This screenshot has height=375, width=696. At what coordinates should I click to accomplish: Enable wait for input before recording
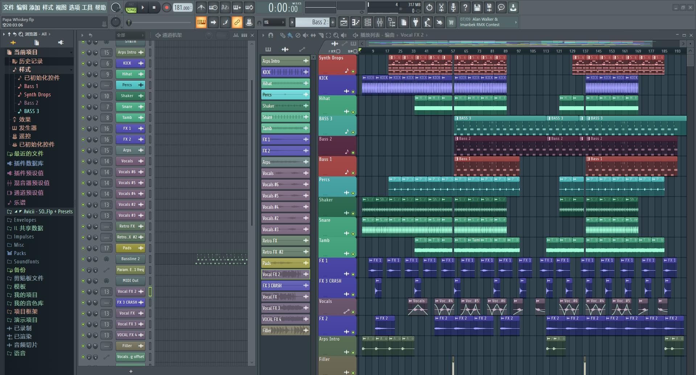tap(213, 7)
